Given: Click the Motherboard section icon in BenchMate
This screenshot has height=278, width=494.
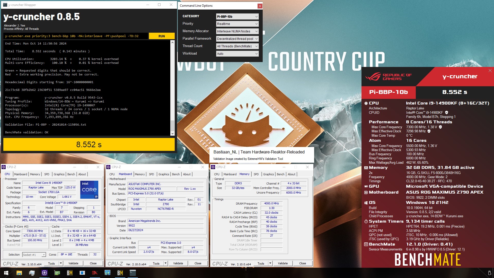Looking at the screenshot, I should point(366,192).
